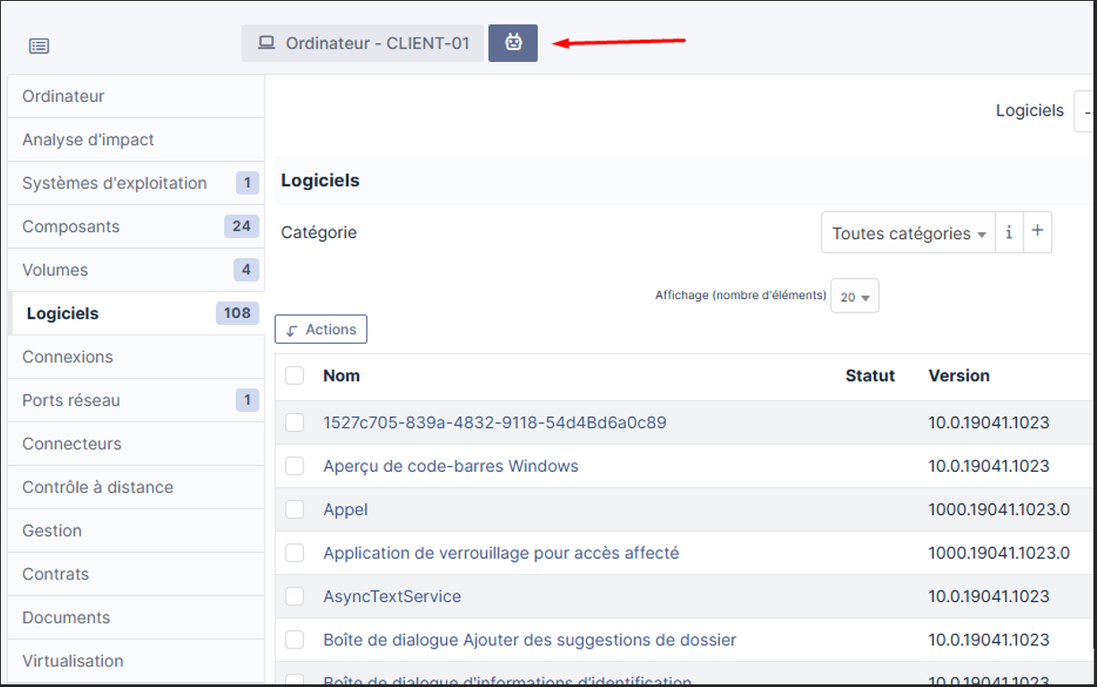Click the robot agent inventory icon

click(513, 42)
